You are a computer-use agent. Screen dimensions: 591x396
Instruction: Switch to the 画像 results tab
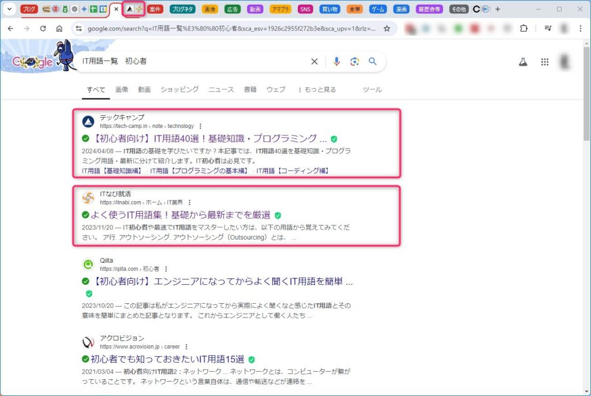pyautogui.click(x=122, y=89)
